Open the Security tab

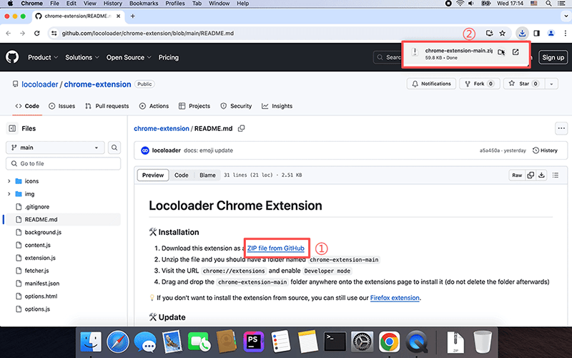[236, 106]
